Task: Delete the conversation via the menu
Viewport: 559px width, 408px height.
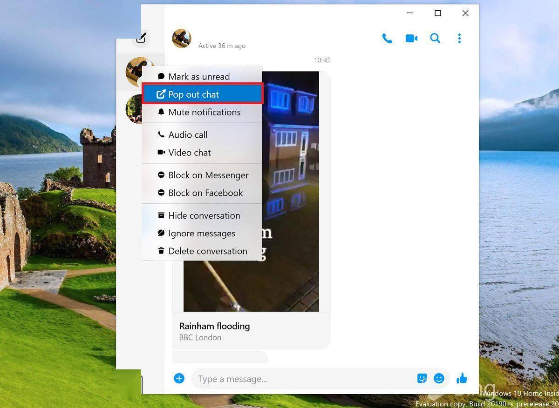Action: pos(207,251)
